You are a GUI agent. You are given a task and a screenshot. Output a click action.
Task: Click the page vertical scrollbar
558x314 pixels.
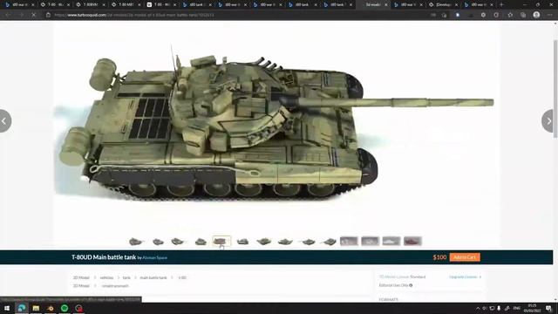pyautogui.click(x=555, y=89)
